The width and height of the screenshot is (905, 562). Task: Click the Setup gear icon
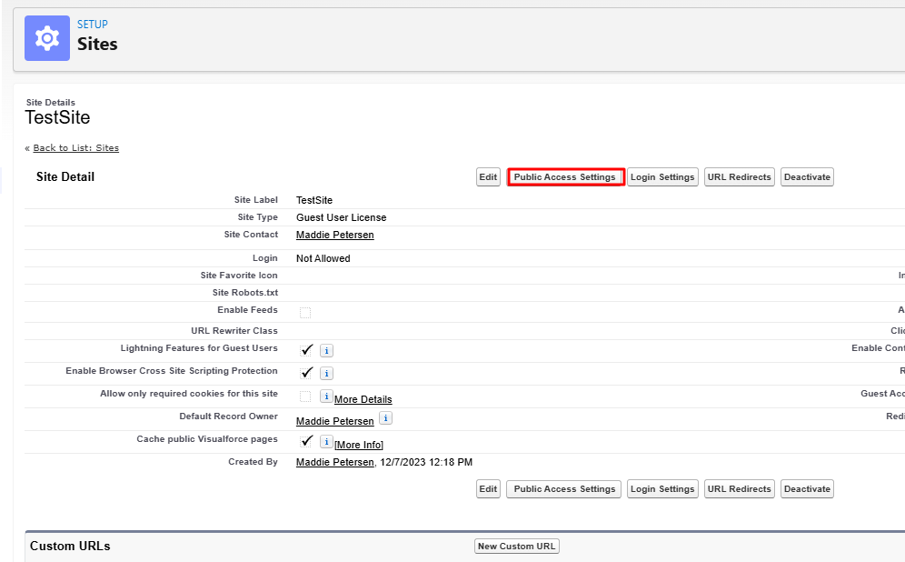point(47,38)
